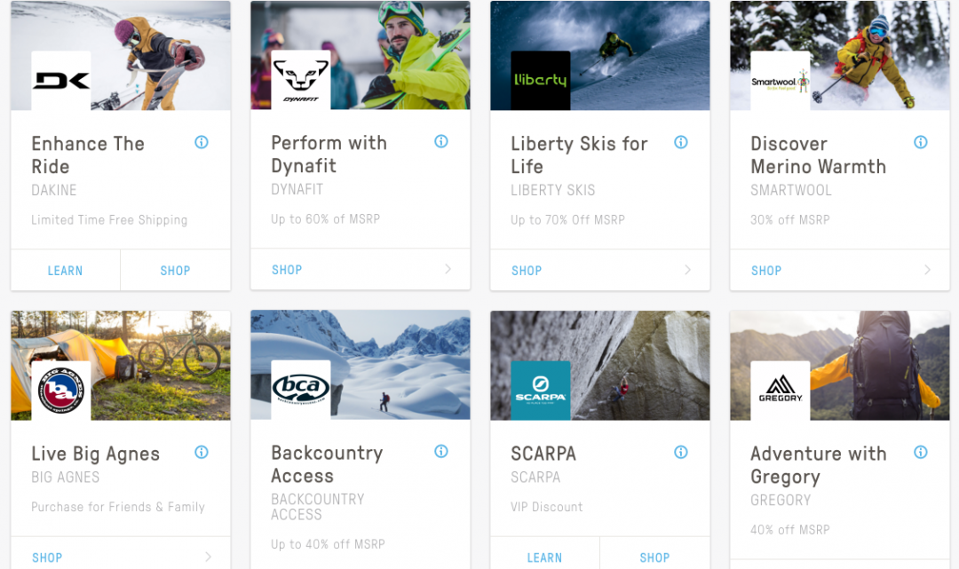Click info icon for Liberty Skis for Life
Screen dimensions: 959x569
click(681, 142)
